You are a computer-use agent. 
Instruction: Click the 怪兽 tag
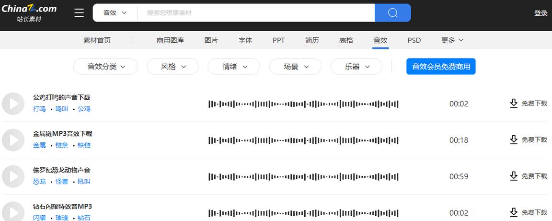(x=62, y=182)
